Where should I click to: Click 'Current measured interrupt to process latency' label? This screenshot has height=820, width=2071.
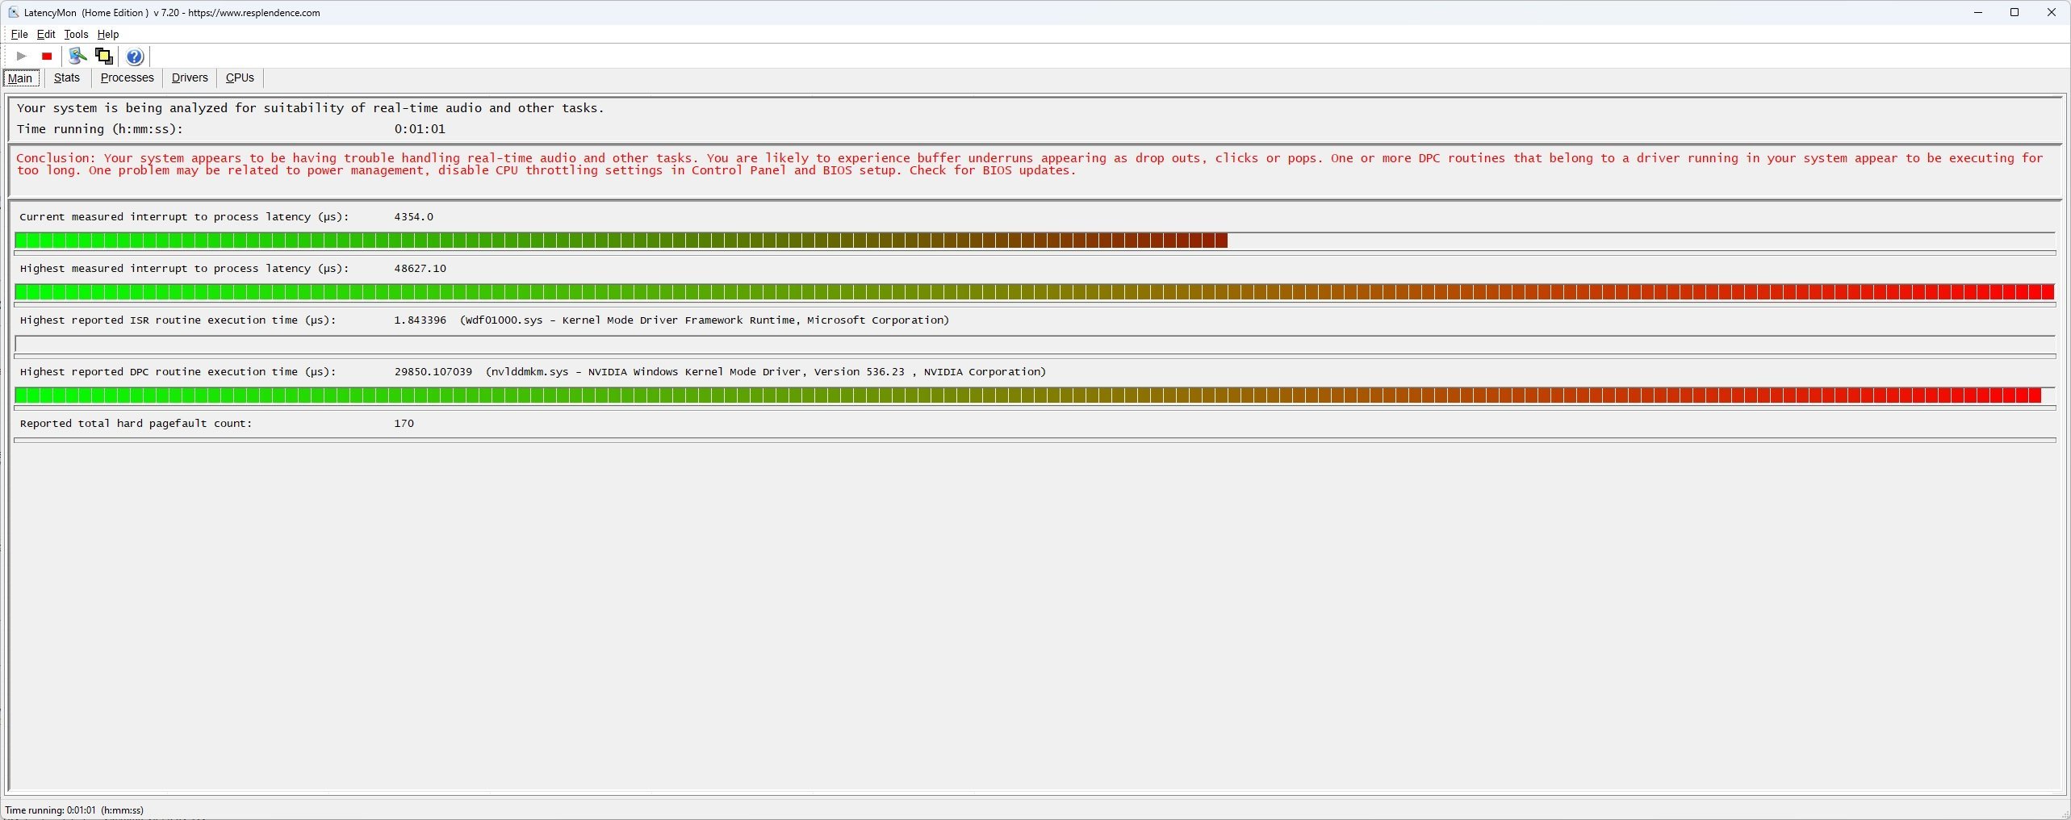pyautogui.click(x=184, y=217)
